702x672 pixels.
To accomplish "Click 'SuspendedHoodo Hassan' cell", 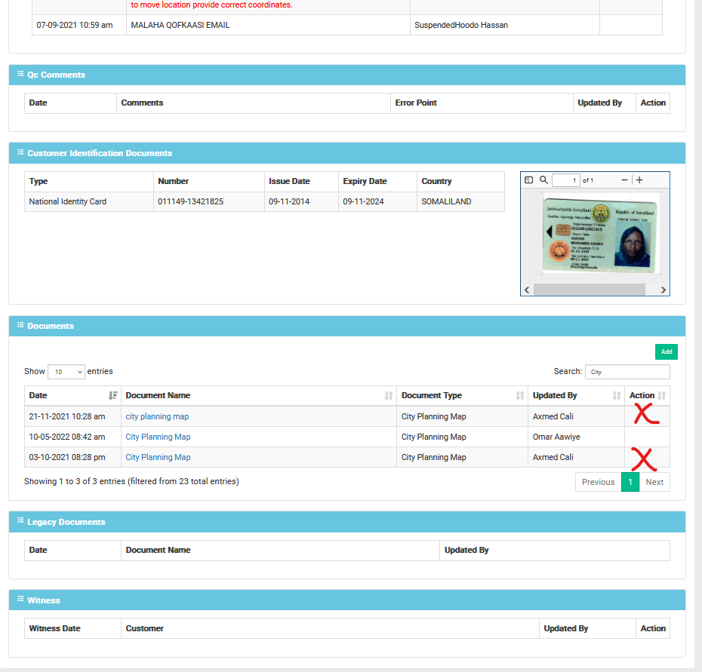I will click(505, 25).
